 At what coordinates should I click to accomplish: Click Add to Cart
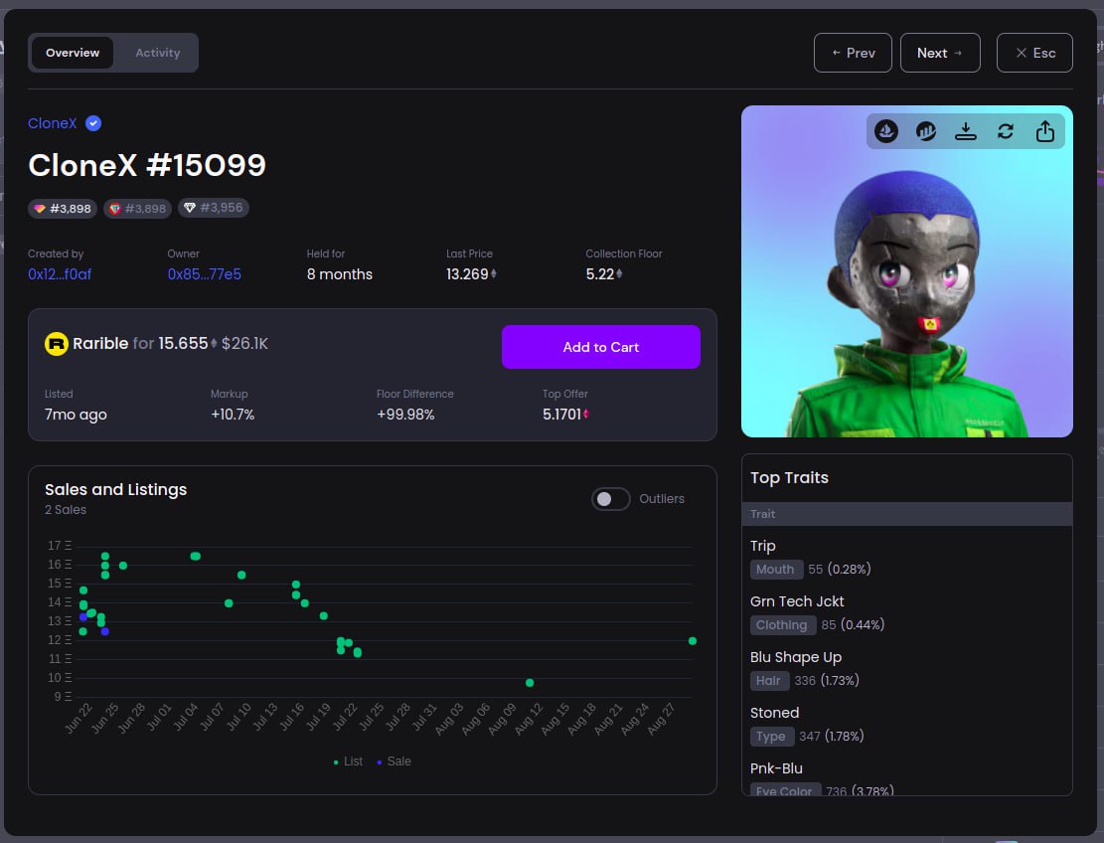600,347
